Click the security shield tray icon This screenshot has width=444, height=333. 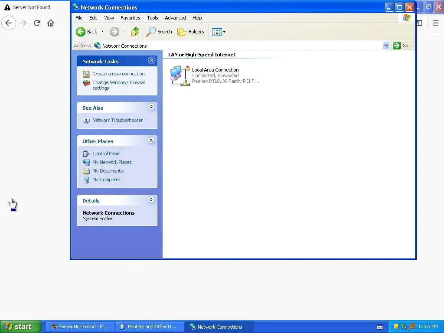coord(396,326)
